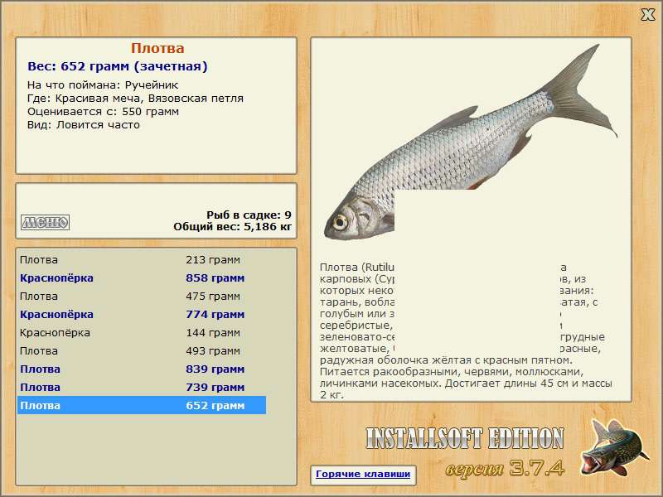This screenshot has height=497, width=663.
Task: Click the Вес: 652 грамм (зачетная) line
Action: tap(118, 66)
